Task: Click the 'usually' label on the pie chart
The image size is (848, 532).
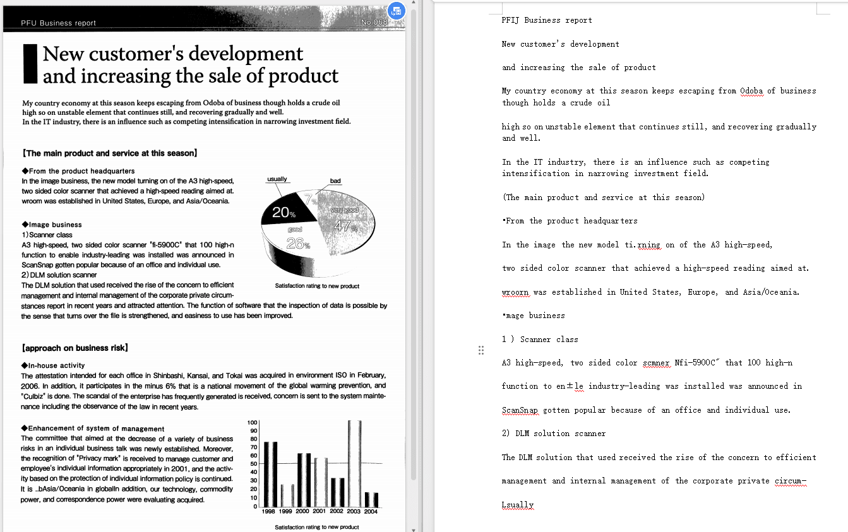Action: tap(277, 179)
